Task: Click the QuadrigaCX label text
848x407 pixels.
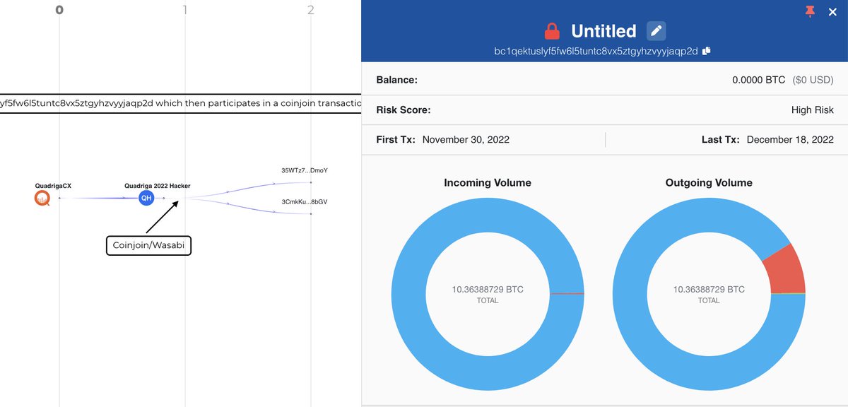Action: click(53, 186)
